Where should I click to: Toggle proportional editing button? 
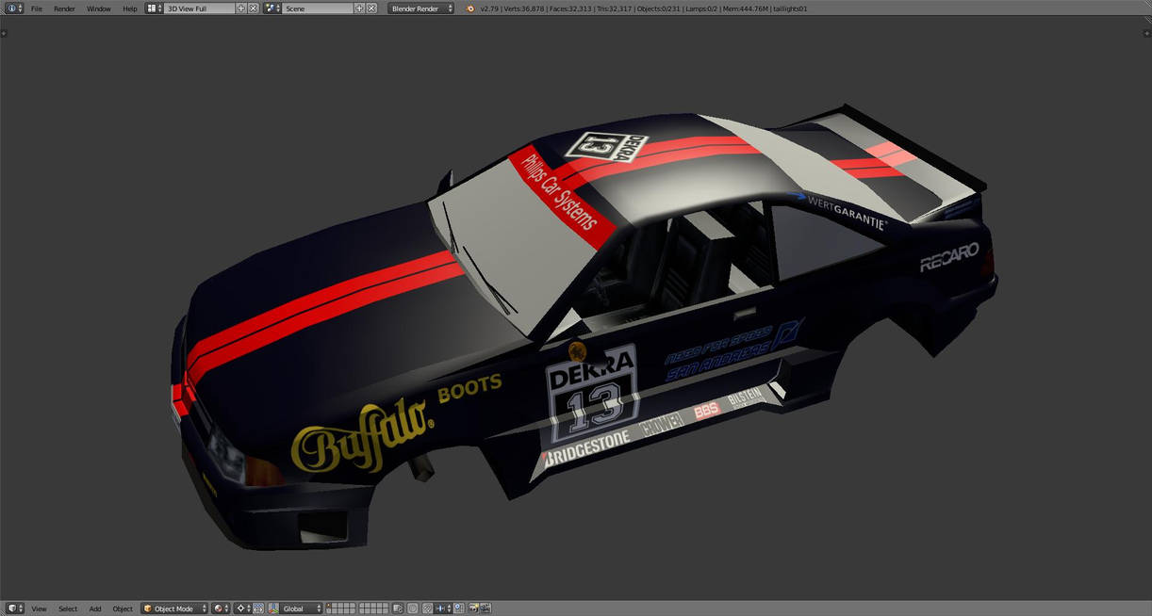(412, 608)
